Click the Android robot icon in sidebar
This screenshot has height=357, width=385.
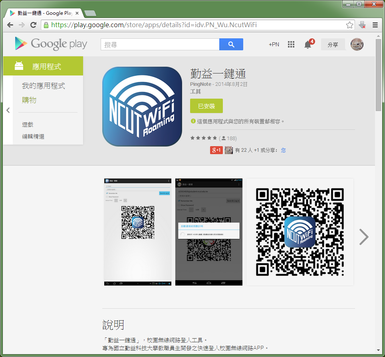click(x=19, y=66)
